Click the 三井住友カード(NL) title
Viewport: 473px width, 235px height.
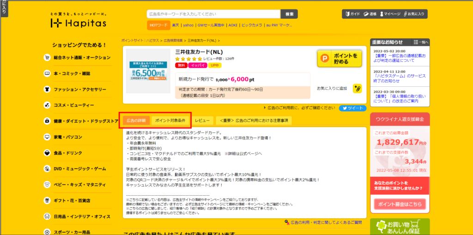199,52
